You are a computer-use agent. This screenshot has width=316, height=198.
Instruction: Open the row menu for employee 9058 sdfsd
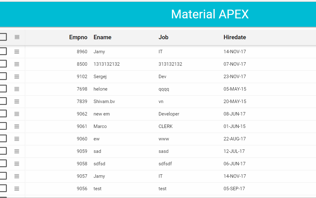click(x=17, y=163)
